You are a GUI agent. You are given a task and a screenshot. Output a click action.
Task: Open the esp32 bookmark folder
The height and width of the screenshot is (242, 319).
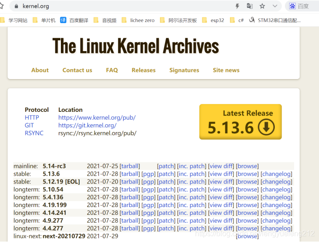[213, 20]
